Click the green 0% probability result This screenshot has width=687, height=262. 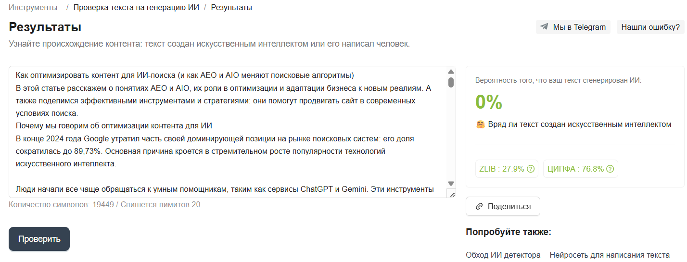489,102
